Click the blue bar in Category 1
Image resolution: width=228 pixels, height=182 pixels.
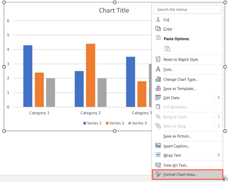point(28,76)
